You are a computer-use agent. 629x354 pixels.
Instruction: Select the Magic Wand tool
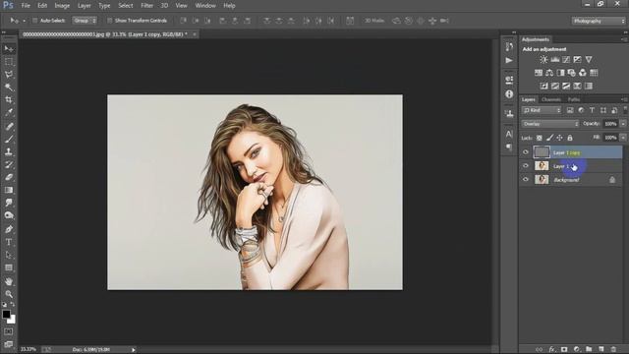[x=9, y=88]
